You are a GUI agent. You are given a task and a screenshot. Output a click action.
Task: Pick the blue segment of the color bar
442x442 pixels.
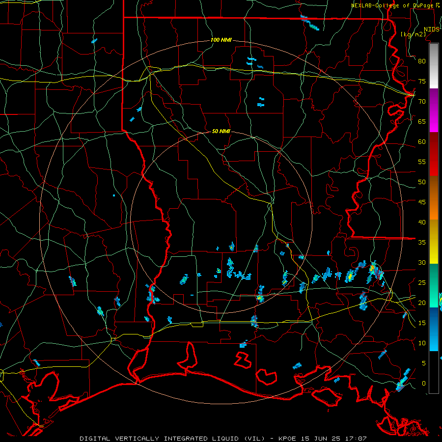pyautogui.click(x=434, y=329)
